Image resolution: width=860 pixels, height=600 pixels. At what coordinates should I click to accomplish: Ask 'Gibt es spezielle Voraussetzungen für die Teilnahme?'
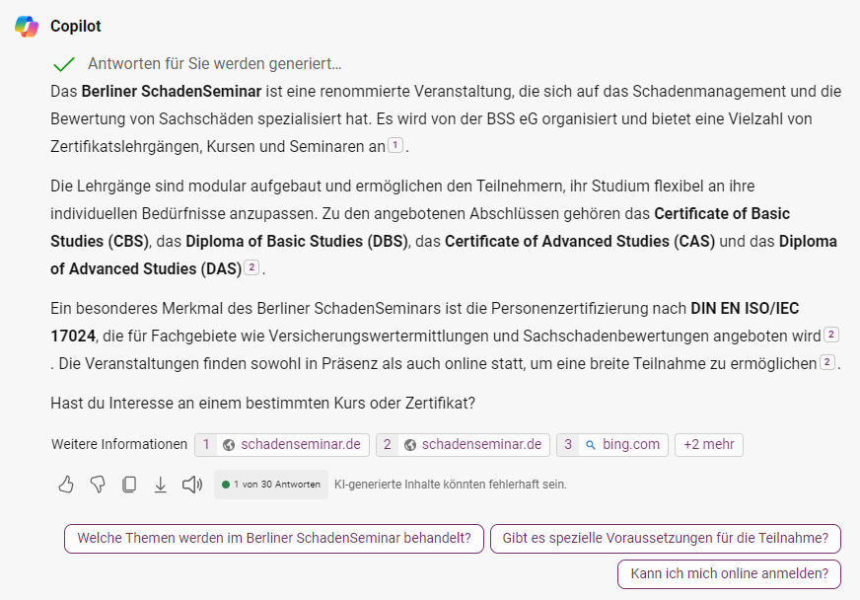coord(666,539)
